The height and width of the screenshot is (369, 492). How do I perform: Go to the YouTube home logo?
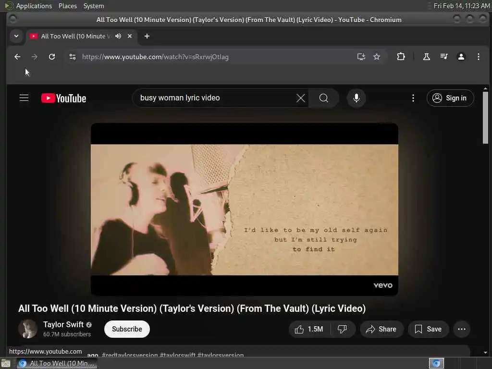(64, 98)
